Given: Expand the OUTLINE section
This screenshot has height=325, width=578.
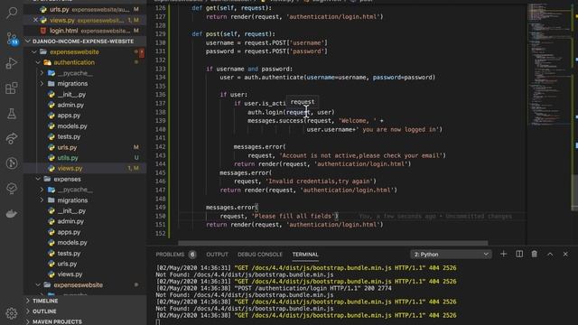Looking at the screenshot, I should pyautogui.click(x=85, y=311).
